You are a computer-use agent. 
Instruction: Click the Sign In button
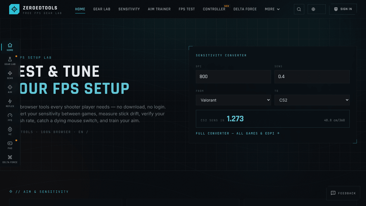pos(343,9)
